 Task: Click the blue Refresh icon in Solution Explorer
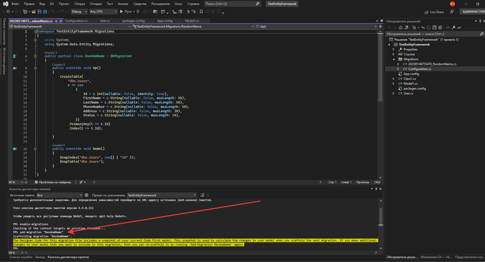pos(428,28)
